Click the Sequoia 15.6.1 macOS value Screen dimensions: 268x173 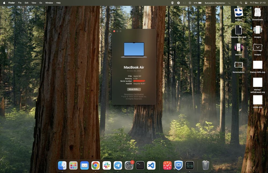click(x=139, y=84)
